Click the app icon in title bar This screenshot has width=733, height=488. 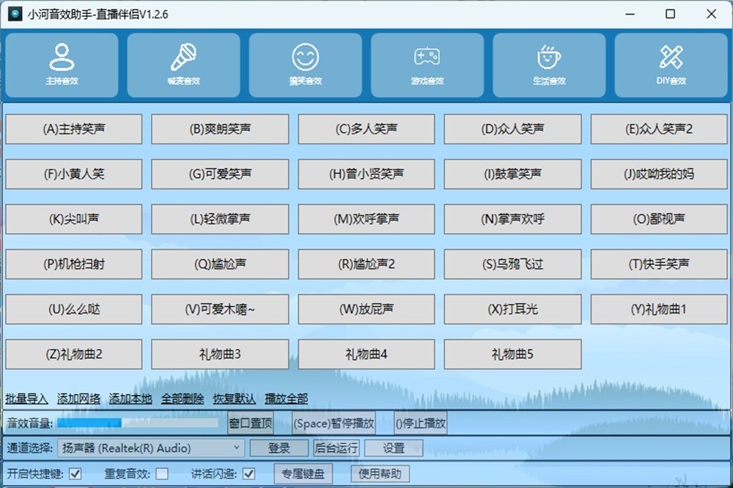(15, 14)
